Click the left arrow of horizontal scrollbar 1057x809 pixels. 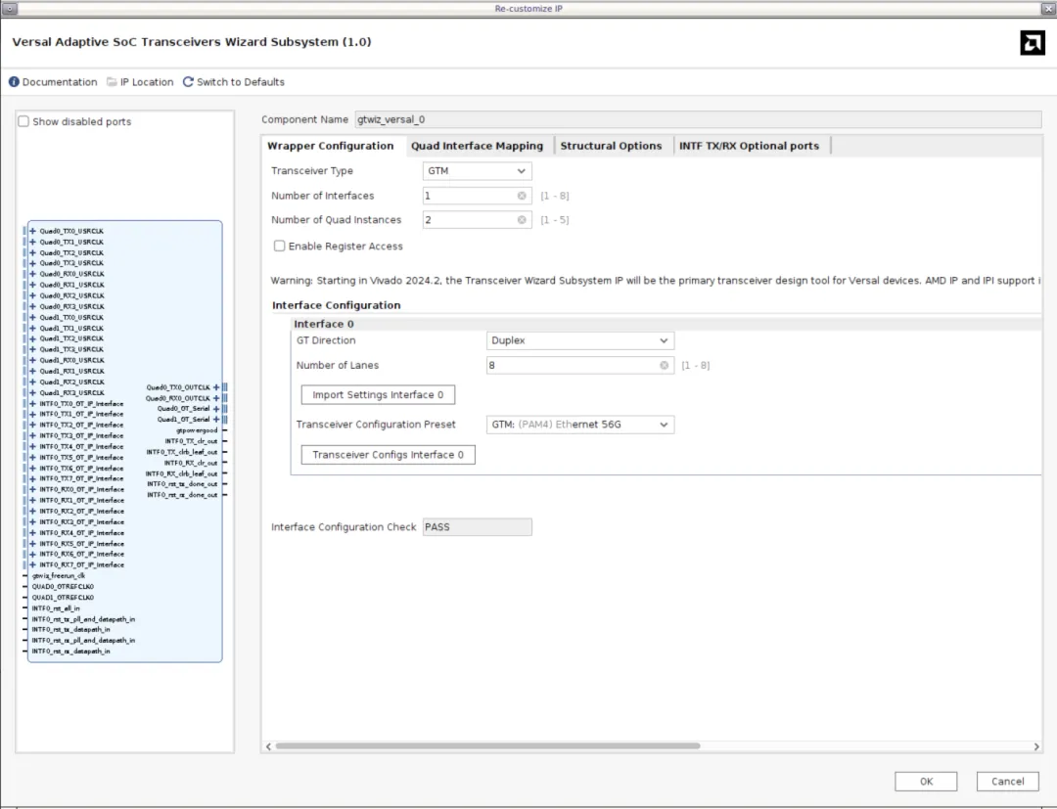coord(269,745)
